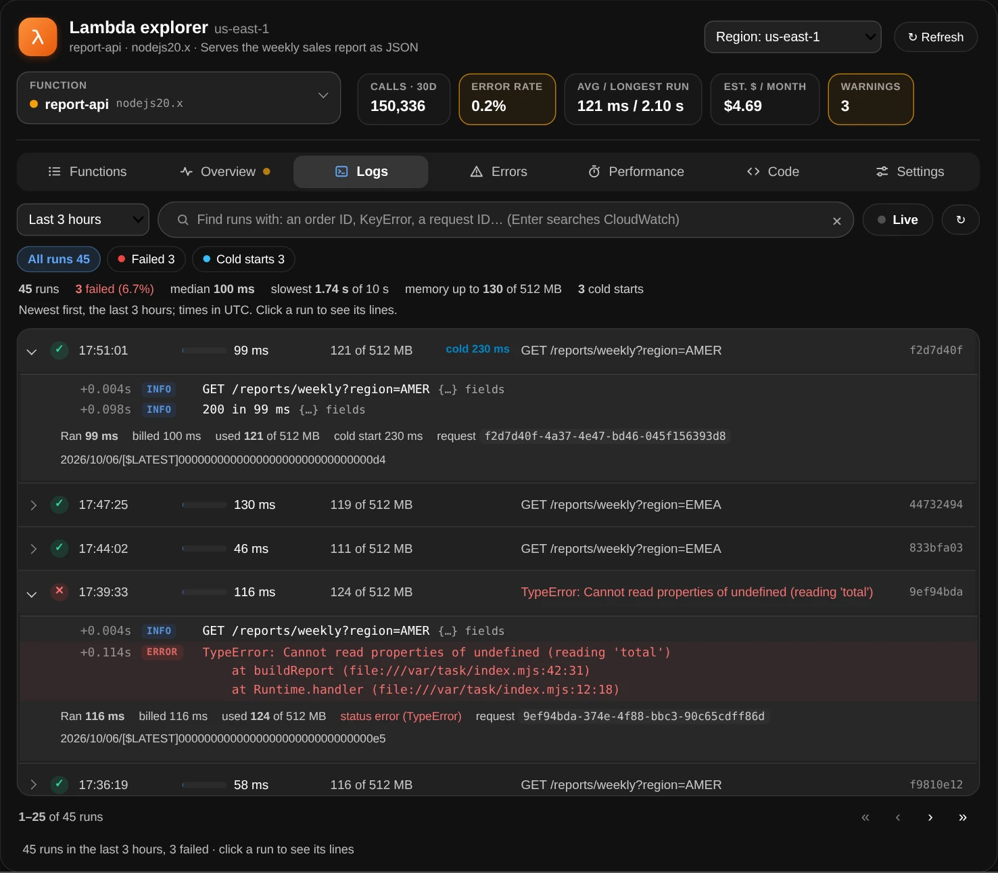The height and width of the screenshot is (873, 998).
Task: Click the orange Lambda logo icon
Action: click(x=38, y=37)
